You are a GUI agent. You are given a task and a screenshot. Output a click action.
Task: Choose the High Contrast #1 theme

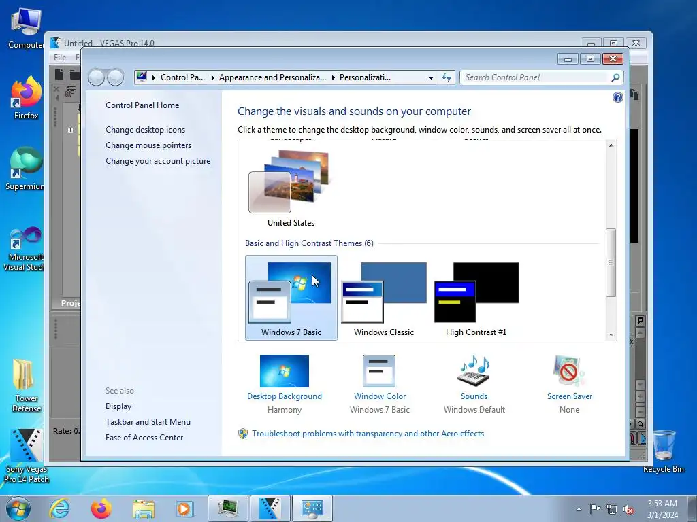point(476,298)
